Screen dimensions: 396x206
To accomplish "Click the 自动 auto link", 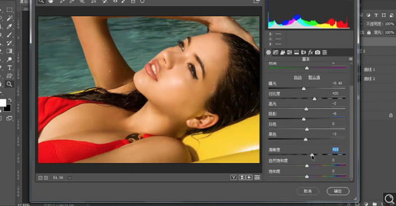I will 298,77.
